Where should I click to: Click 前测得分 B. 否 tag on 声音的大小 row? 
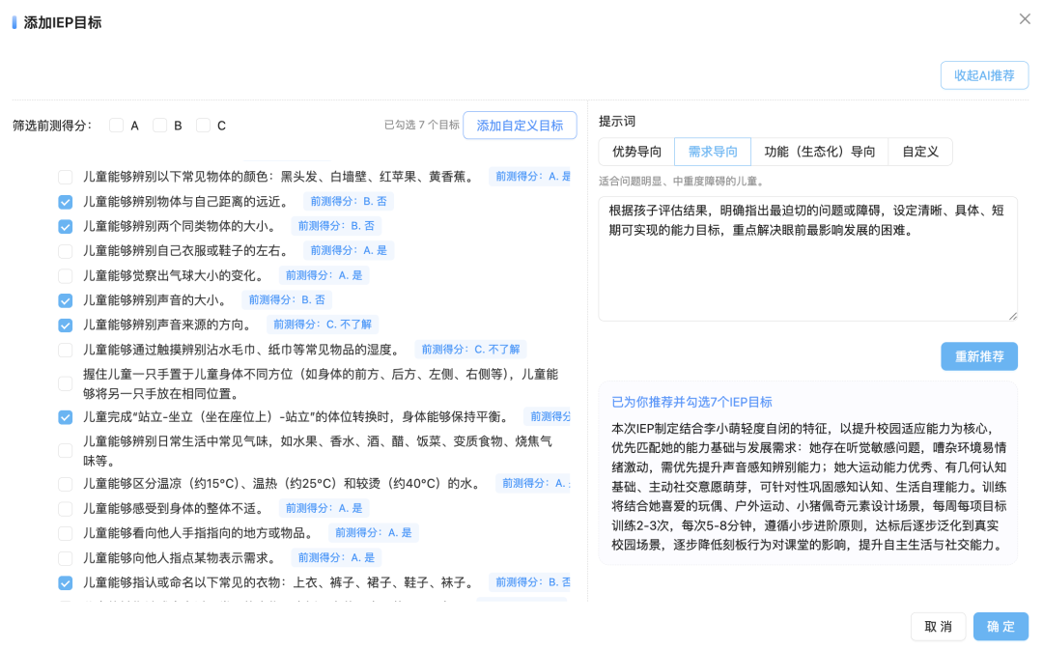pos(287,299)
